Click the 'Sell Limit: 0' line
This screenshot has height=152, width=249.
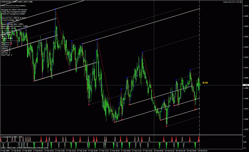(x=6, y=53)
